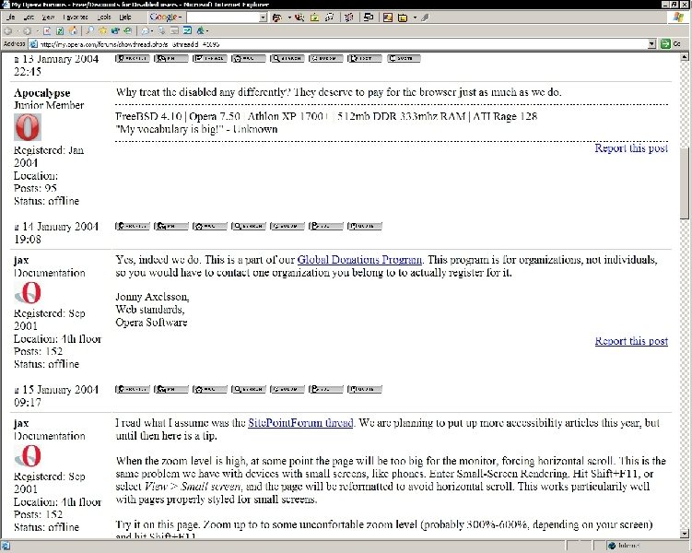Click Report this post under Apocalypse's post
Viewport: 692px width, 553px height.
coord(631,147)
